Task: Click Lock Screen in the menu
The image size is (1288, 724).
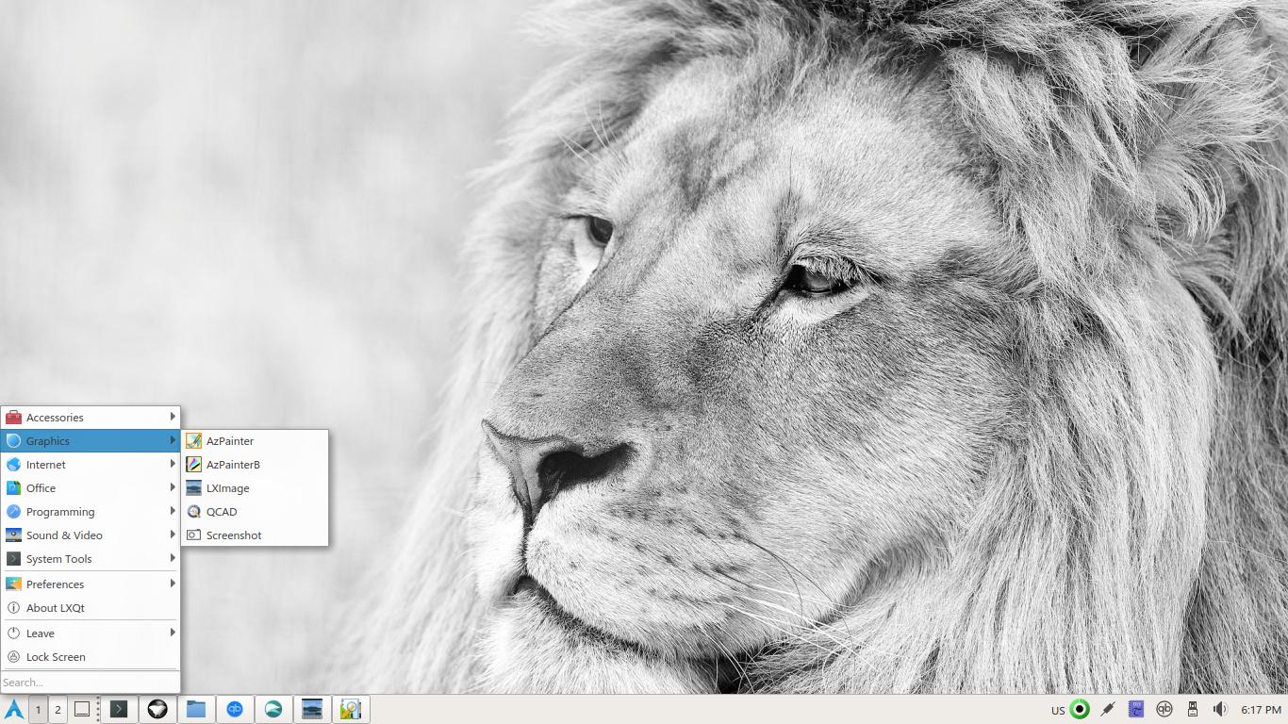Action: coord(91,657)
